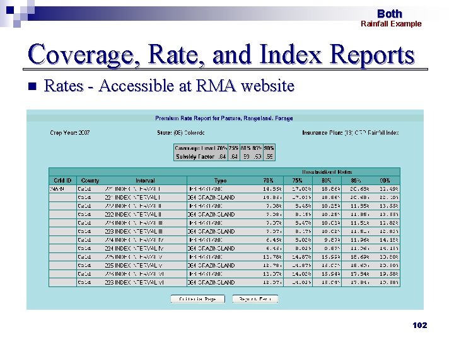
Task: Click 'GRAZINGLAND' in the Index Interval IV row
Action: [216, 248]
